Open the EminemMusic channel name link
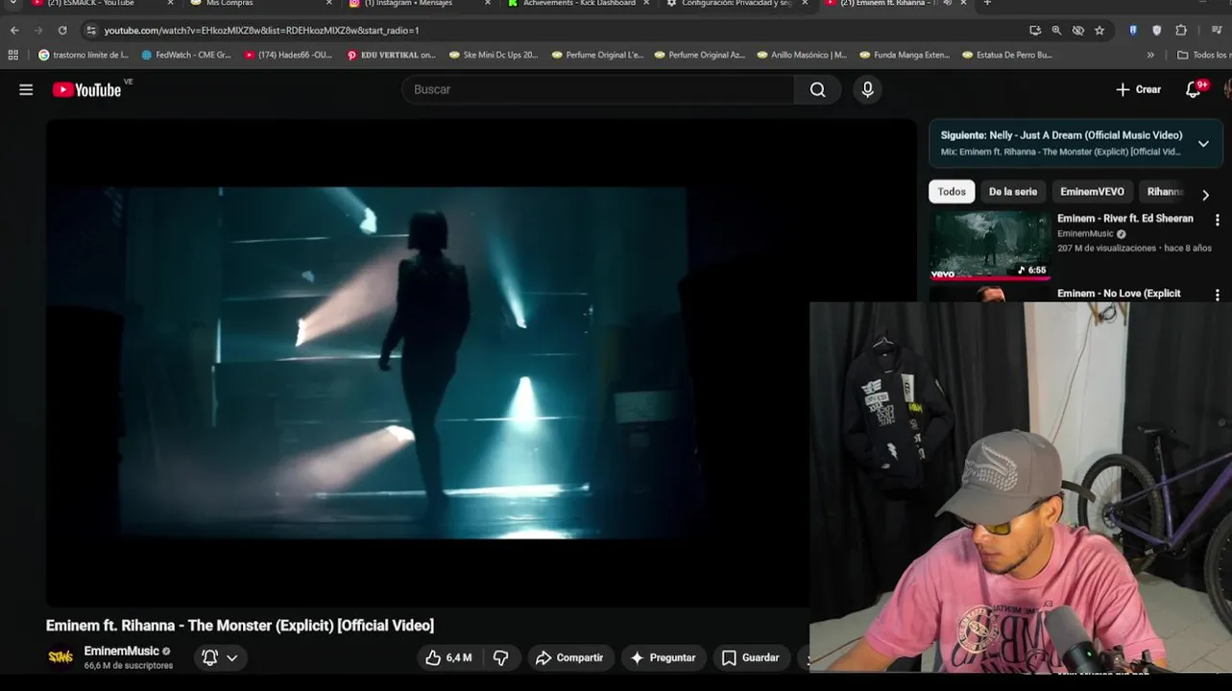 [x=121, y=651]
